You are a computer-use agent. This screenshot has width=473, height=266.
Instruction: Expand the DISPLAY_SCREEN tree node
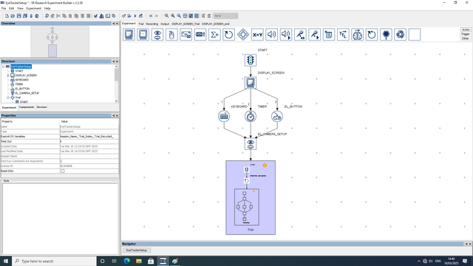(8, 75)
